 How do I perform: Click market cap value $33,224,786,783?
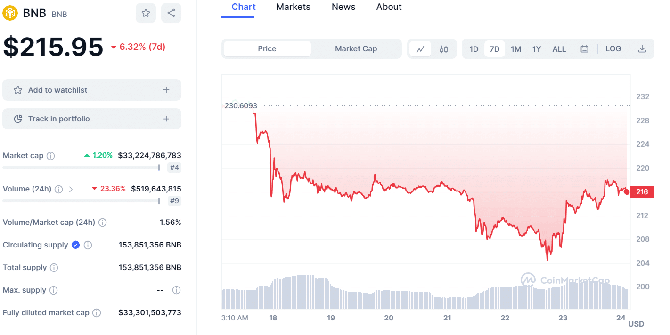click(149, 155)
